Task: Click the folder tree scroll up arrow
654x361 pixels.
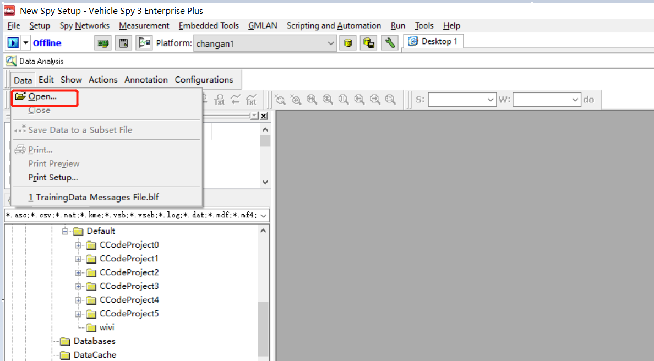Action: pos(263,231)
